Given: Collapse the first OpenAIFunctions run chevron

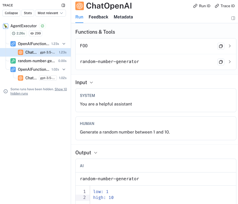Looking at the screenshot, I should coord(64,44).
